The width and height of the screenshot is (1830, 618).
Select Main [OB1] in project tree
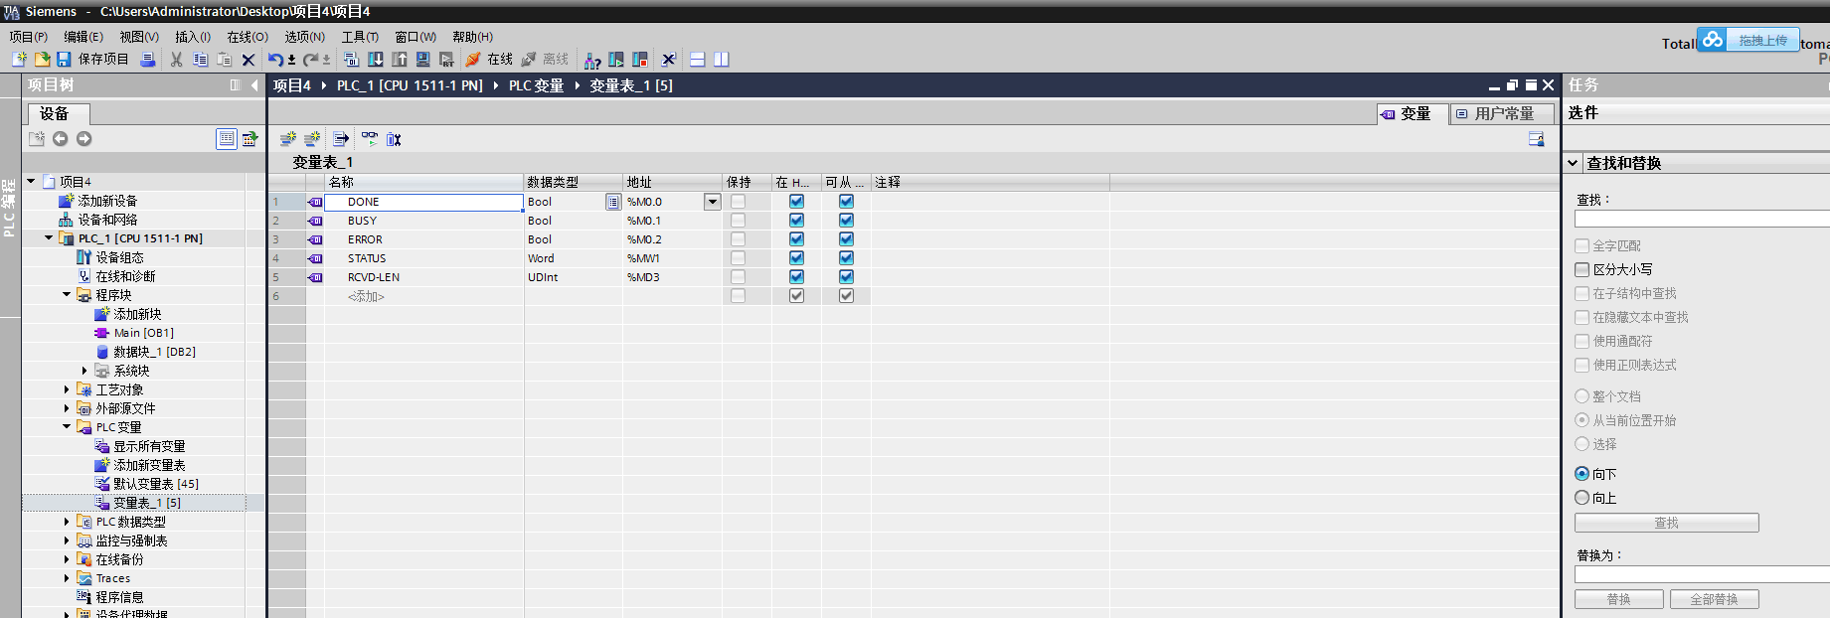tap(143, 333)
